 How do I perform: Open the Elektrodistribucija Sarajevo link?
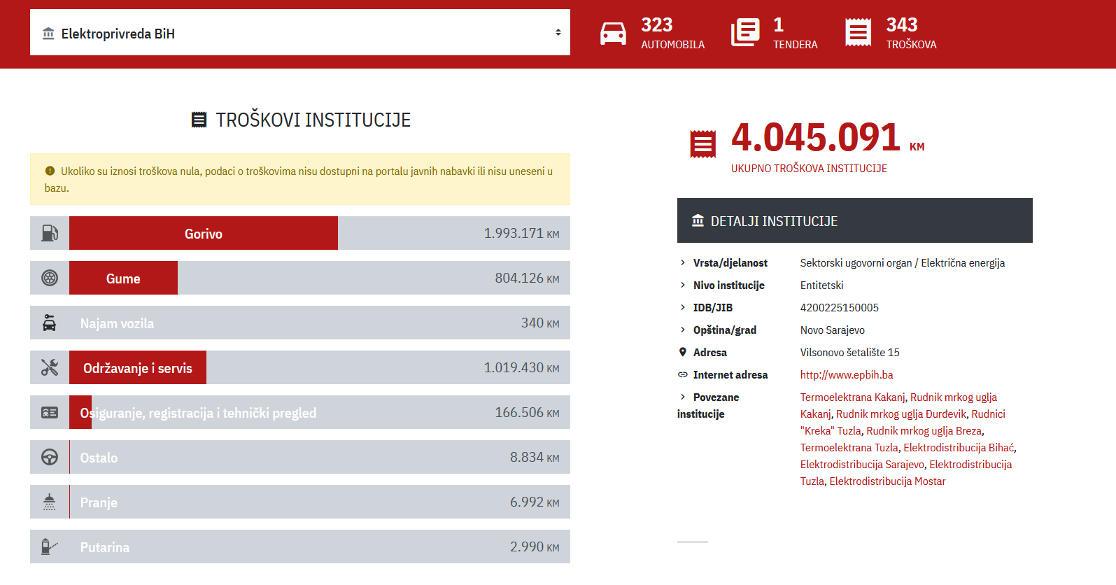(862, 465)
